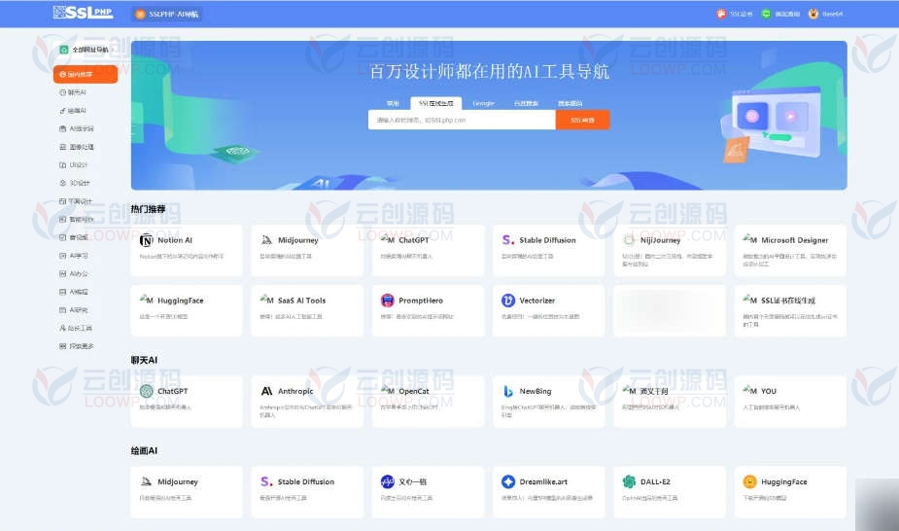Click the 绘画AI section heading
The width and height of the screenshot is (899, 531).
point(144,450)
